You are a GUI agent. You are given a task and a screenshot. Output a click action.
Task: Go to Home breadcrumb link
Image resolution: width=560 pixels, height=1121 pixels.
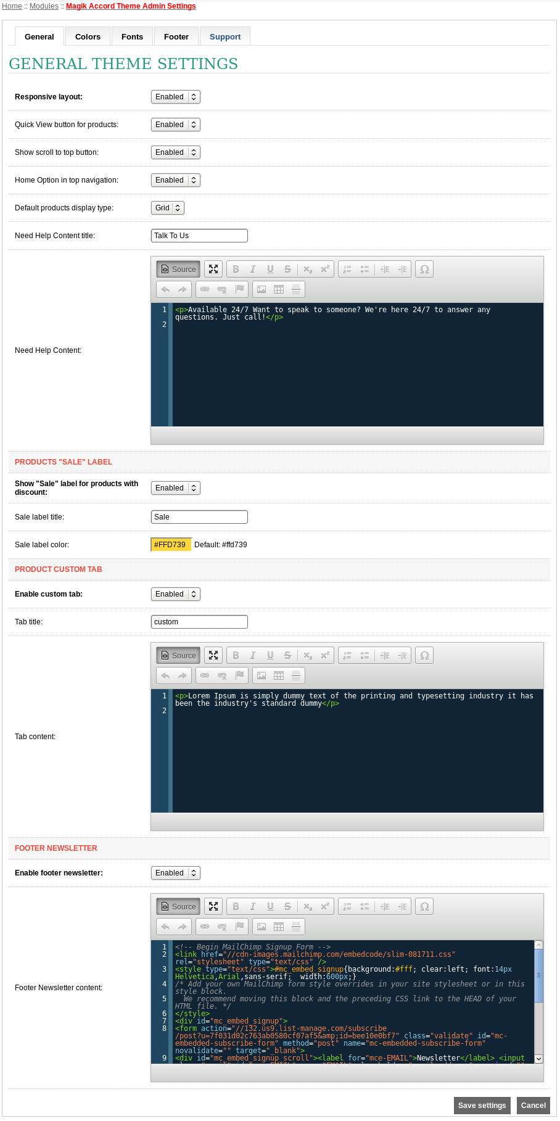pyautogui.click(x=12, y=6)
